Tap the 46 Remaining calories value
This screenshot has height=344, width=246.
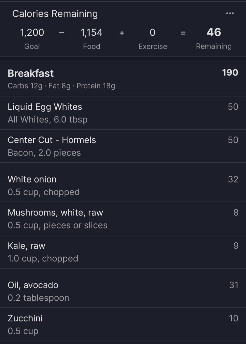[x=214, y=32]
